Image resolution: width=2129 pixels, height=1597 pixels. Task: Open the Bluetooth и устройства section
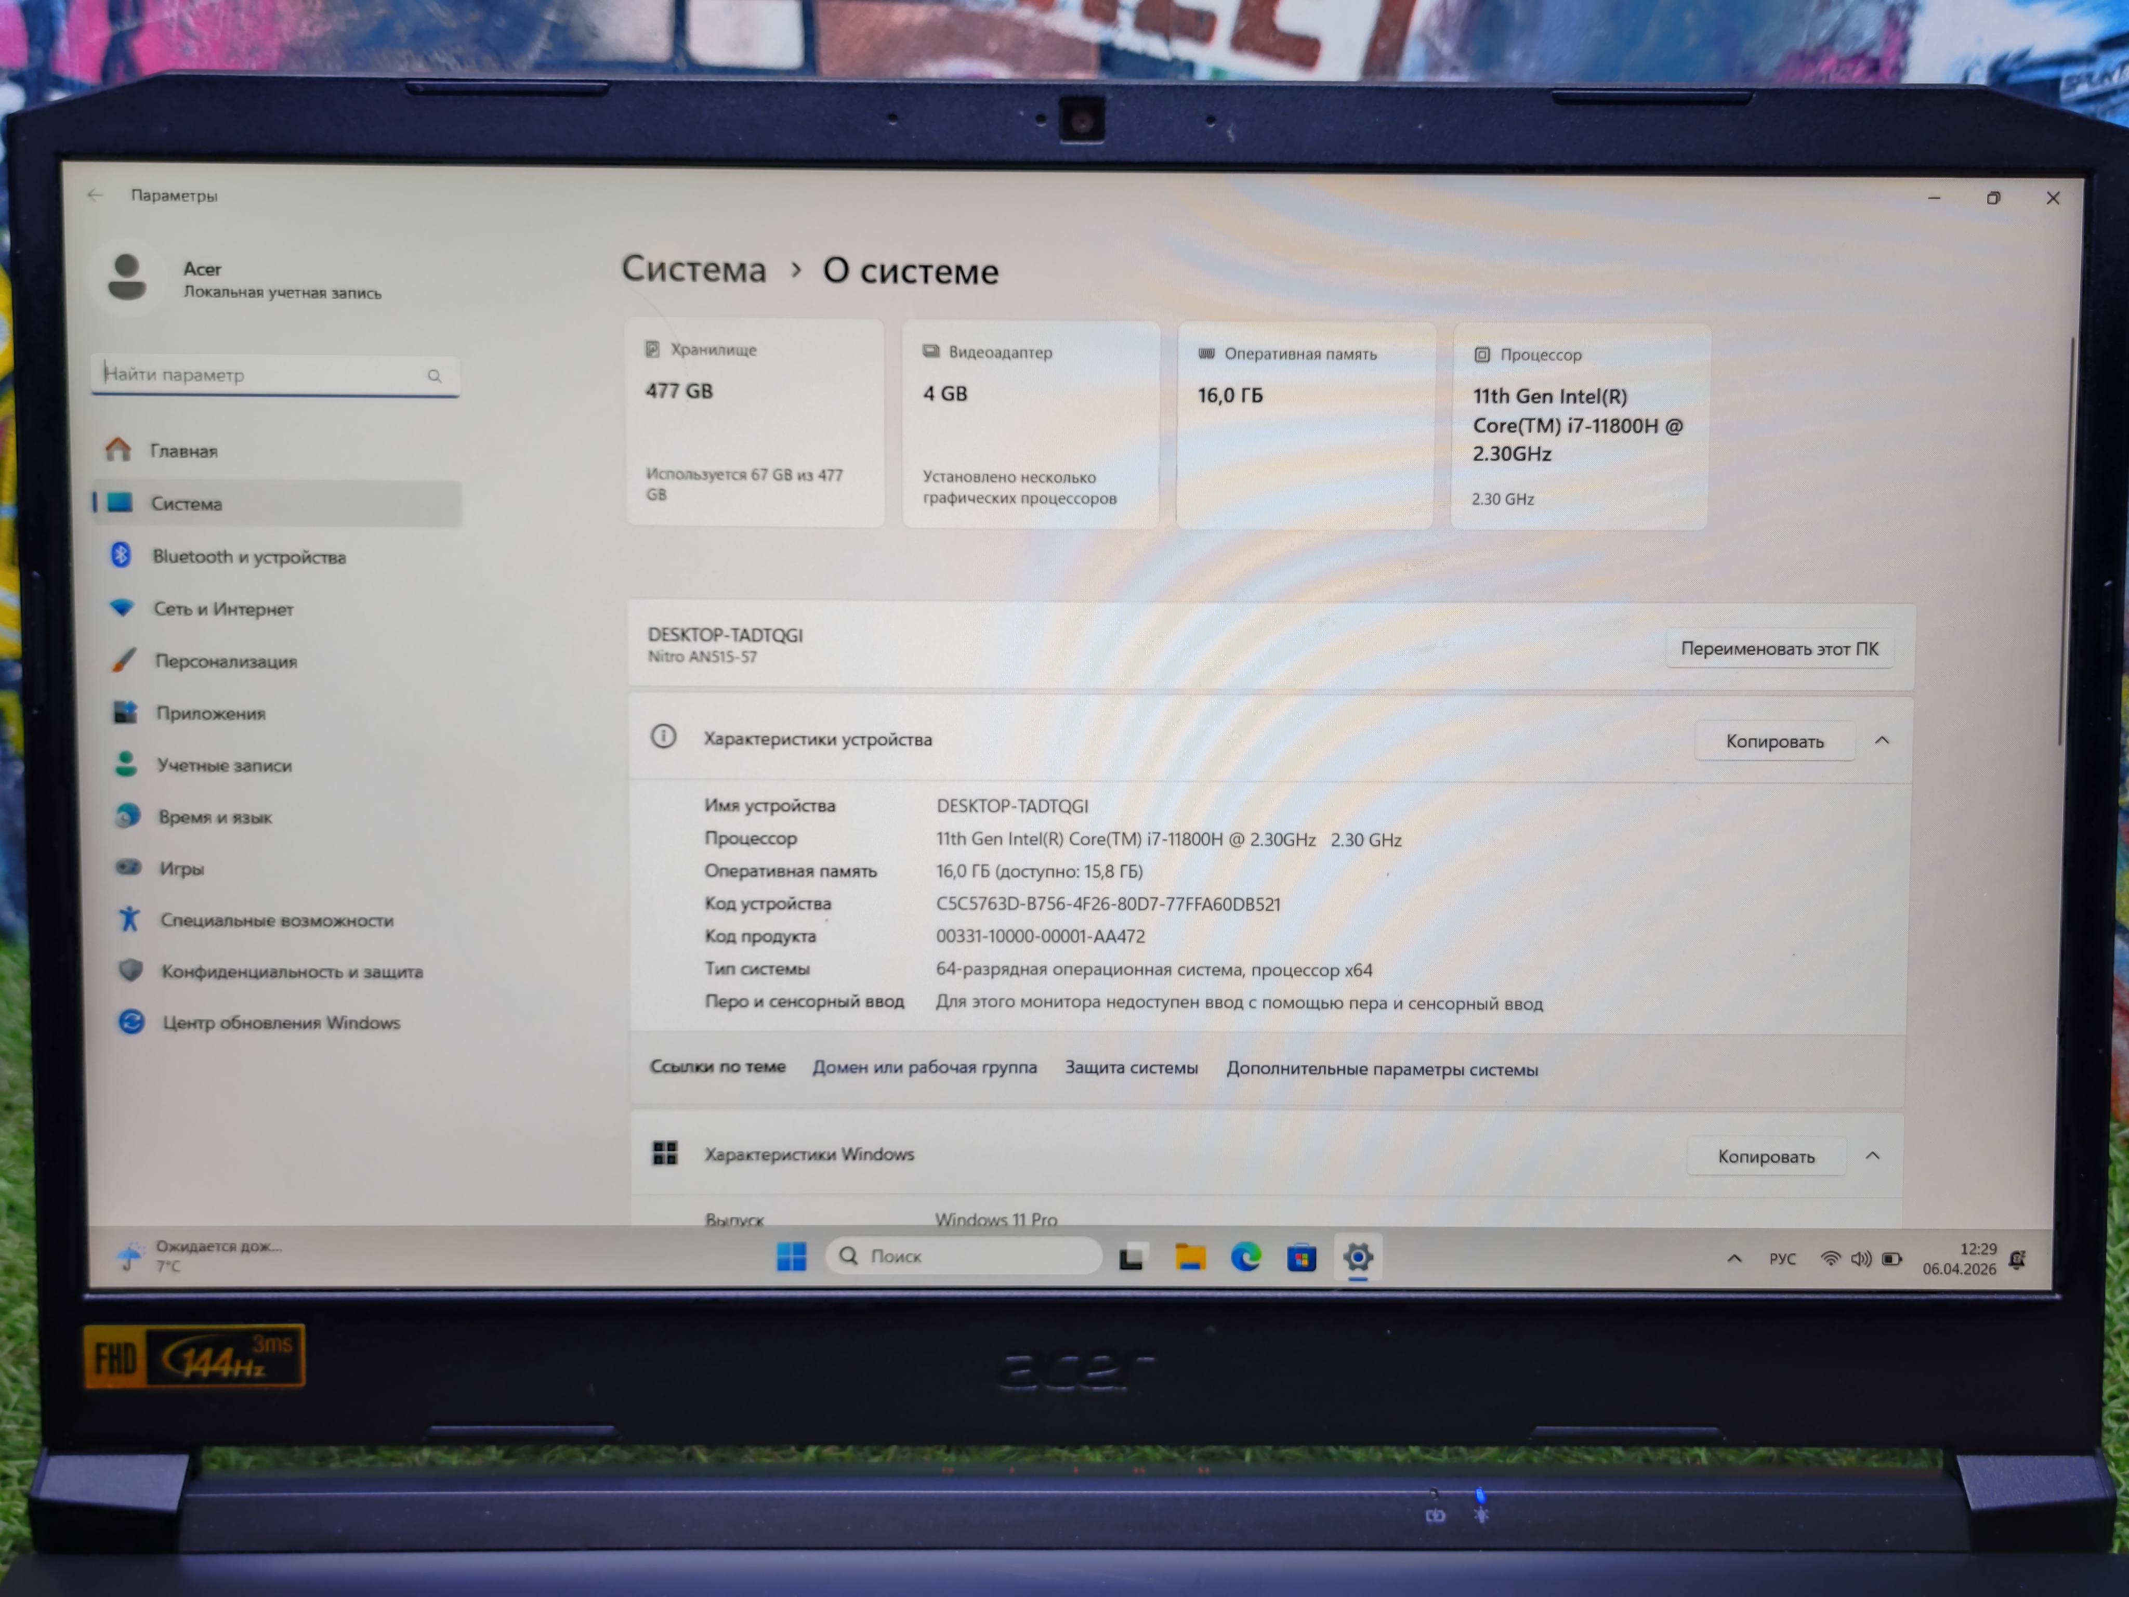(248, 556)
